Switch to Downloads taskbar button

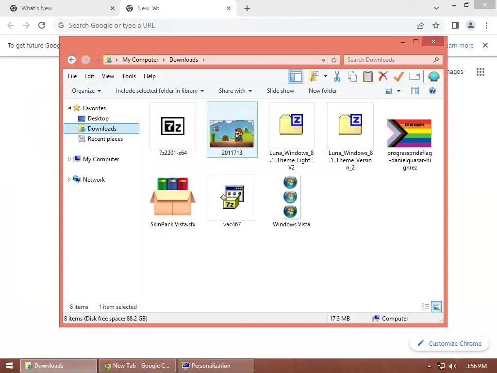[x=59, y=366]
